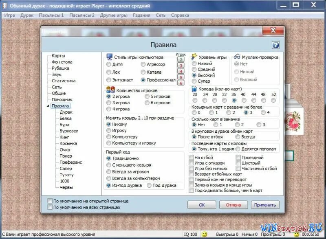Screen dimensions: 326x239
Task: Enable Проездной checkbox
Action: coord(250,158)
